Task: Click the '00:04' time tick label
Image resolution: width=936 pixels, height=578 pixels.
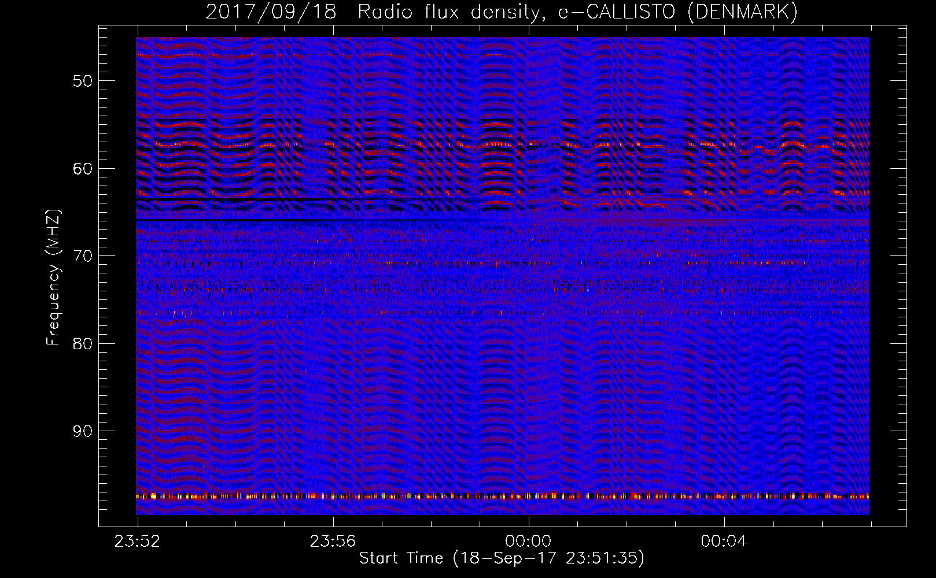Action: pyautogui.click(x=724, y=542)
